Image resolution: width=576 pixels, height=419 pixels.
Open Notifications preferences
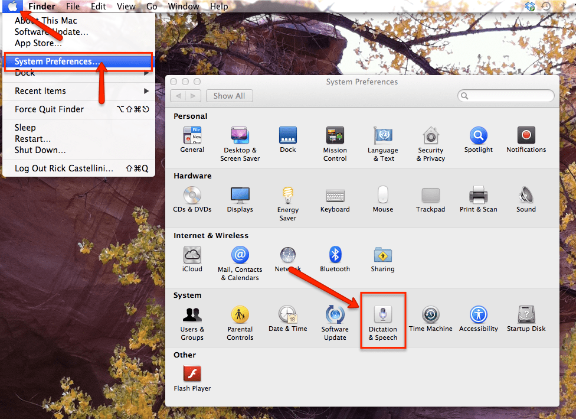(526, 139)
